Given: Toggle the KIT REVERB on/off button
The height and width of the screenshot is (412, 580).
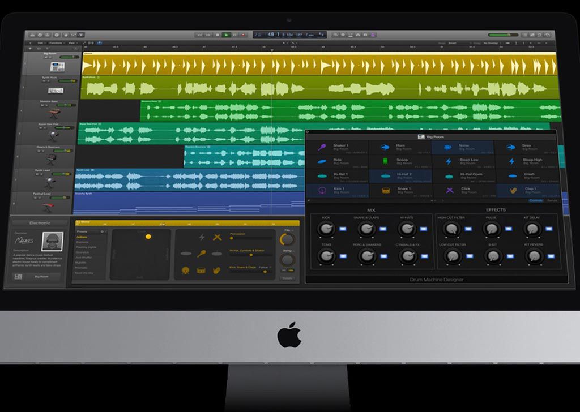Looking at the screenshot, I should coord(551,256).
